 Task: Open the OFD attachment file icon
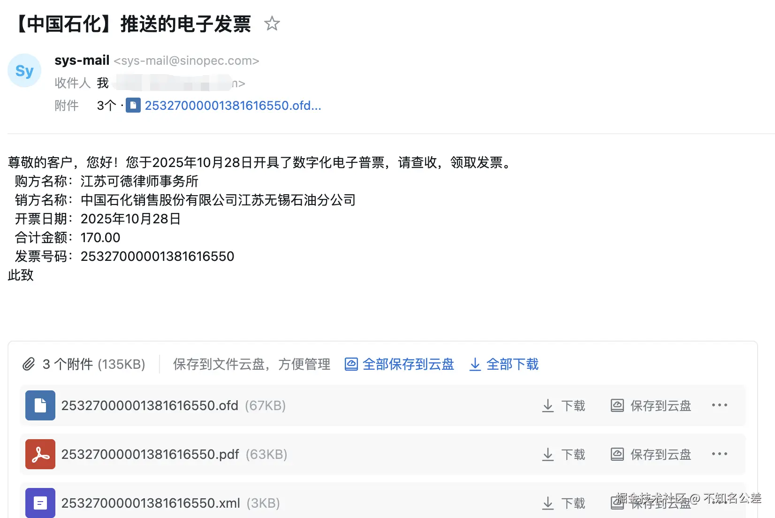pos(40,405)
